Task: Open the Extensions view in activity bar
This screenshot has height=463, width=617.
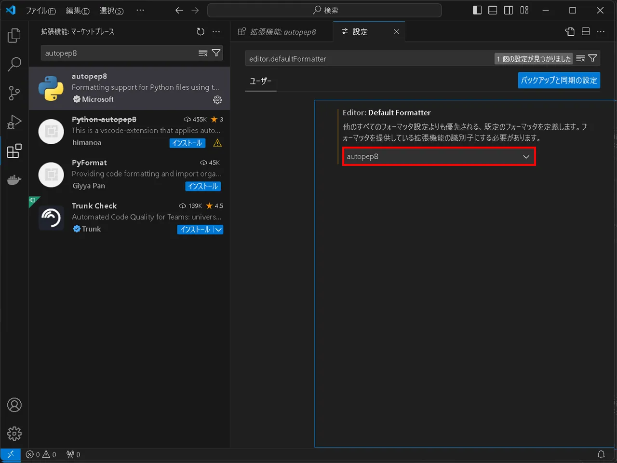Action: pyautogui.click(x=14, y=151)
